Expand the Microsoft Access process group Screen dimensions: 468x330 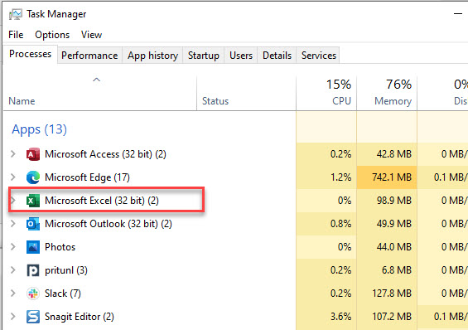[12, 154]
